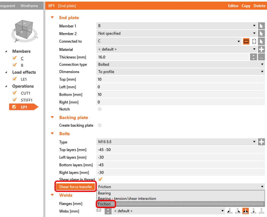This screenshot has height=217, width=267.
Task: Select Bearing - tension/shear interaction option
Action: 127,198
